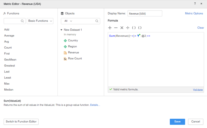207x128 pixels.
Task: Select the Least function
Action: coord(8,78)
